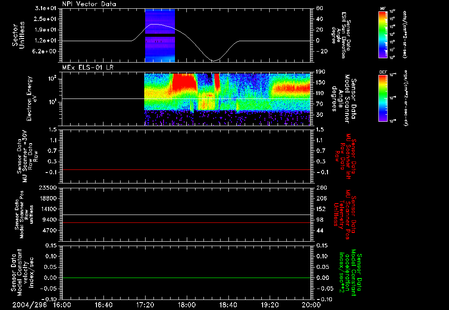Screen dimensions: 449x310
Task: Click the 60 degree elevation tick label
Action: coord(320,8)
